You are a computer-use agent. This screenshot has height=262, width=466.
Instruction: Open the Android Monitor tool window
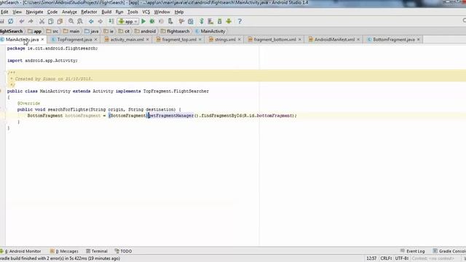click(21, 251)
